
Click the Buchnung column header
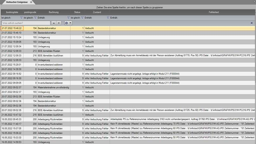[53, 12]
